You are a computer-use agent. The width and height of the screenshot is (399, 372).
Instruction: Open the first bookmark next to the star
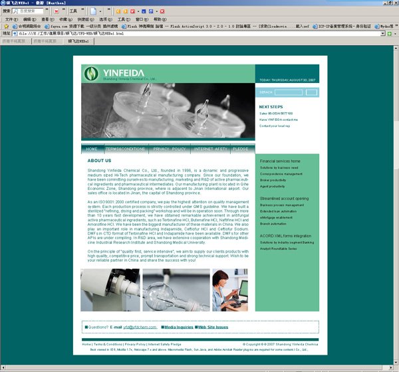point(27,26)
